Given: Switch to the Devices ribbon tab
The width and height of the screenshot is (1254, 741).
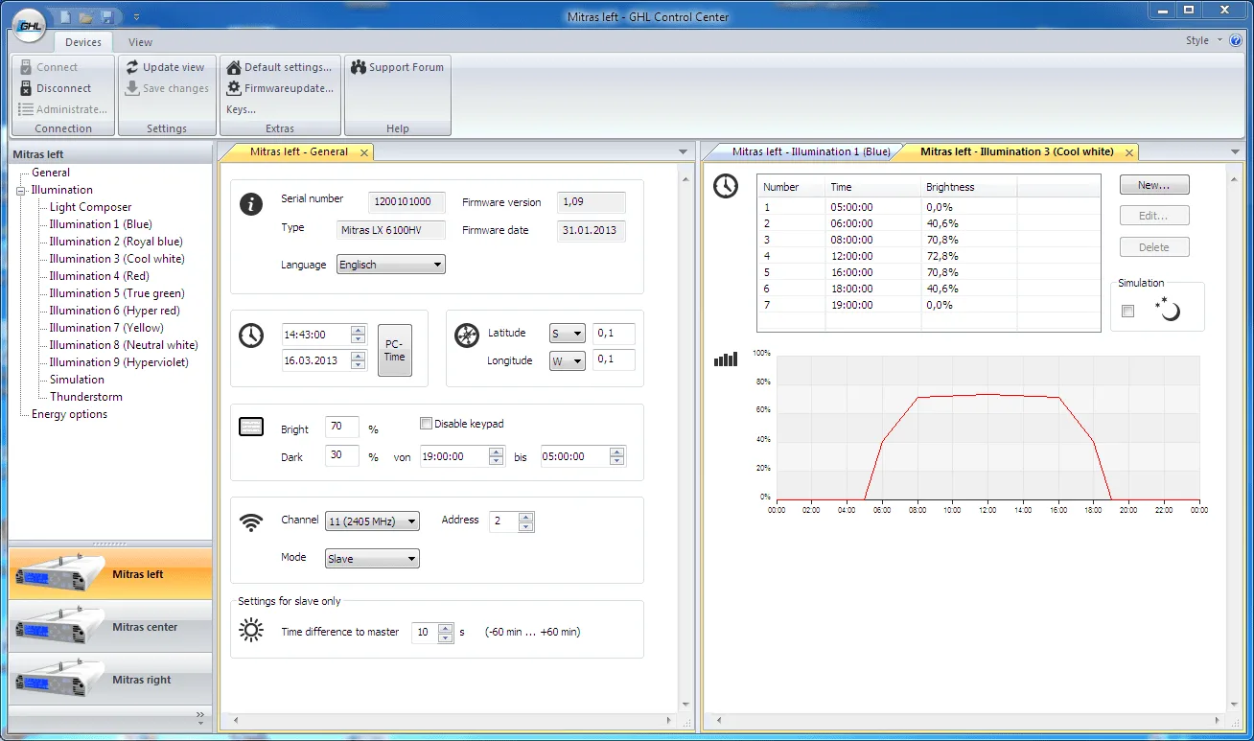Looking at the screenshot, I should 83,42.
